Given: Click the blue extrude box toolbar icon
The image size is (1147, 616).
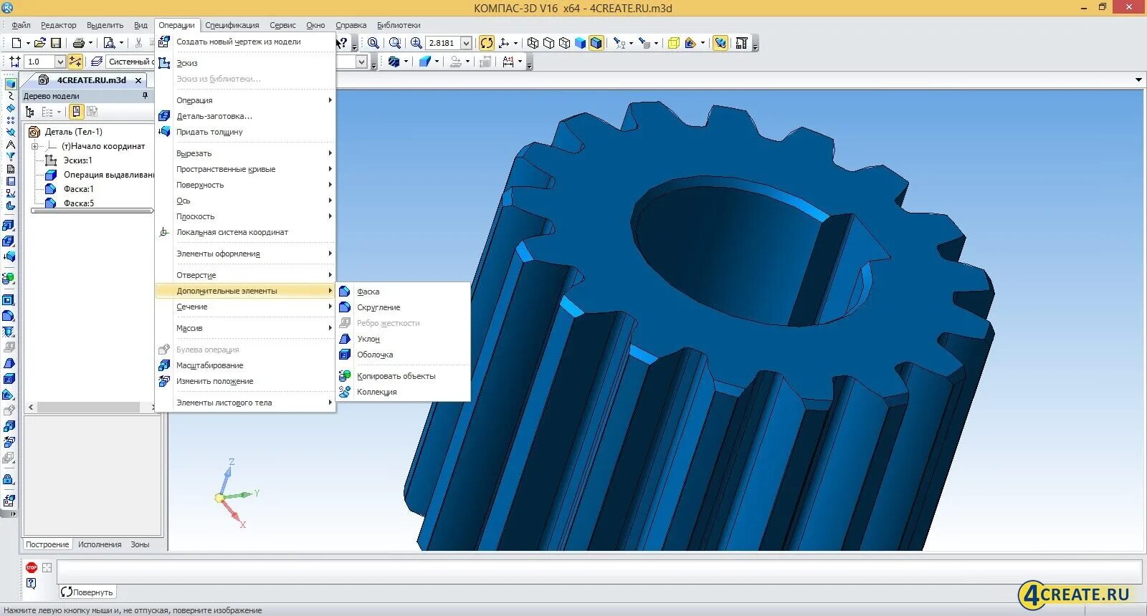Looking at the screenshot, I should click(x=424, y=62).
